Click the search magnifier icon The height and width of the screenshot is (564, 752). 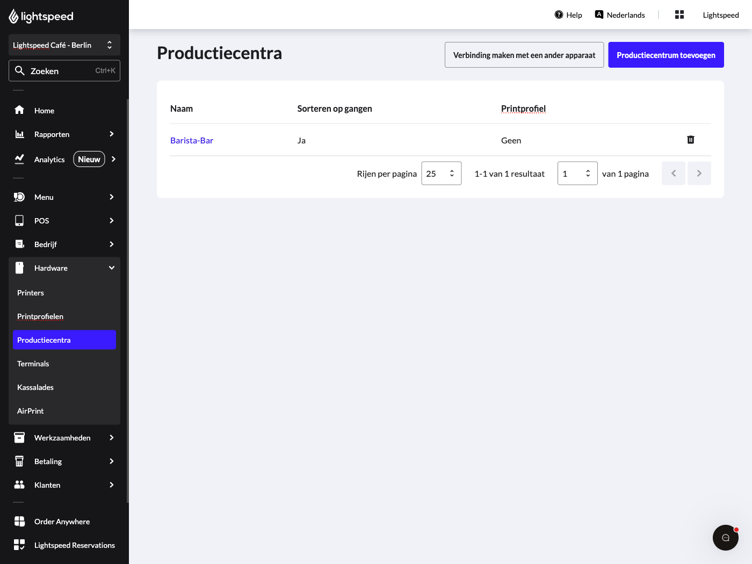(20, 70)
